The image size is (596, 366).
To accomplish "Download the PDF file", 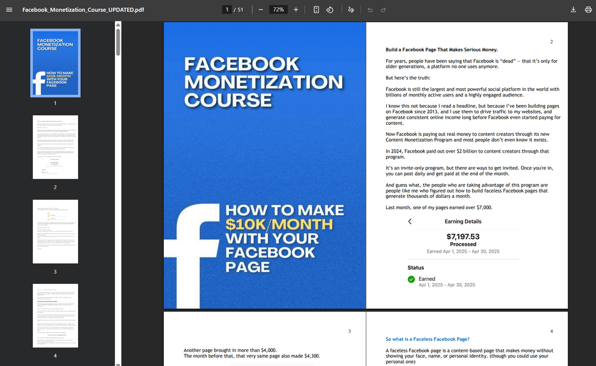I will point(573,10).
